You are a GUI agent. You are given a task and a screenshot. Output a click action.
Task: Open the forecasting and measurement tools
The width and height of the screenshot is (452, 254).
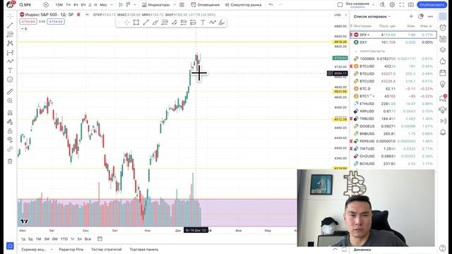(x=10, y=52)
